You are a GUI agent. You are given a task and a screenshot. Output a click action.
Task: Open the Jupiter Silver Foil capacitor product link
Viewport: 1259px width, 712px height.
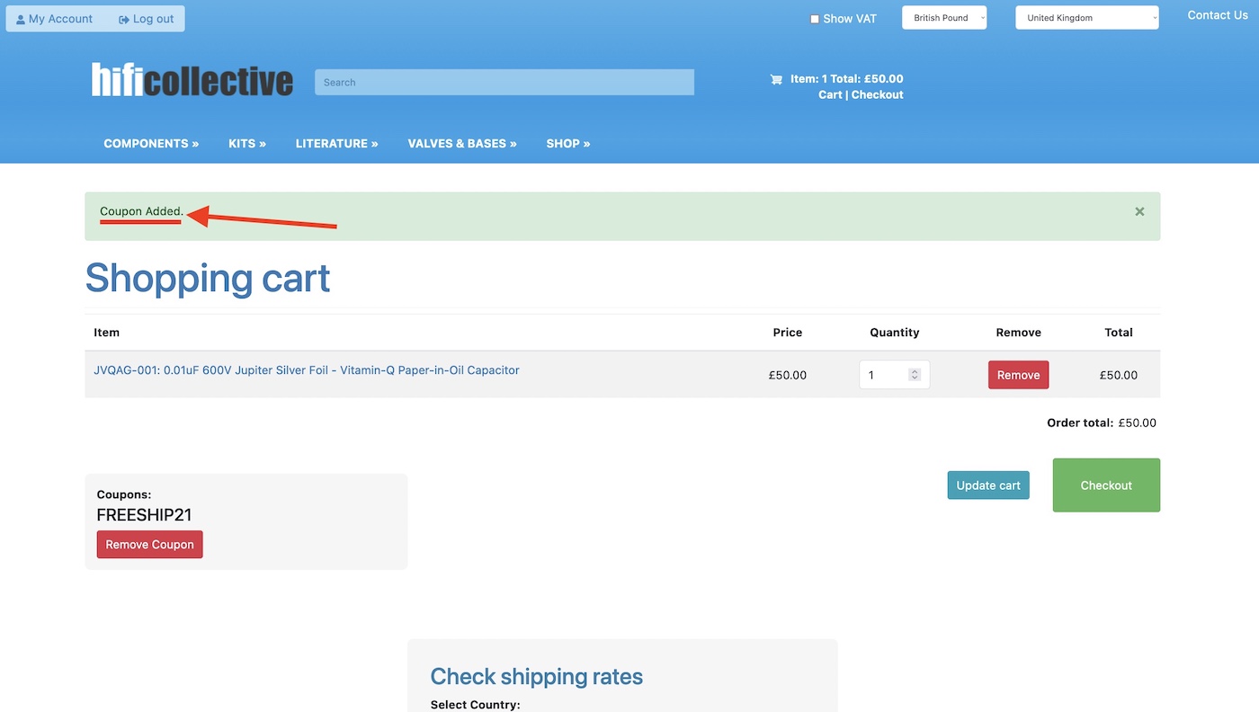pyautogui.click(x=307, y=369)
